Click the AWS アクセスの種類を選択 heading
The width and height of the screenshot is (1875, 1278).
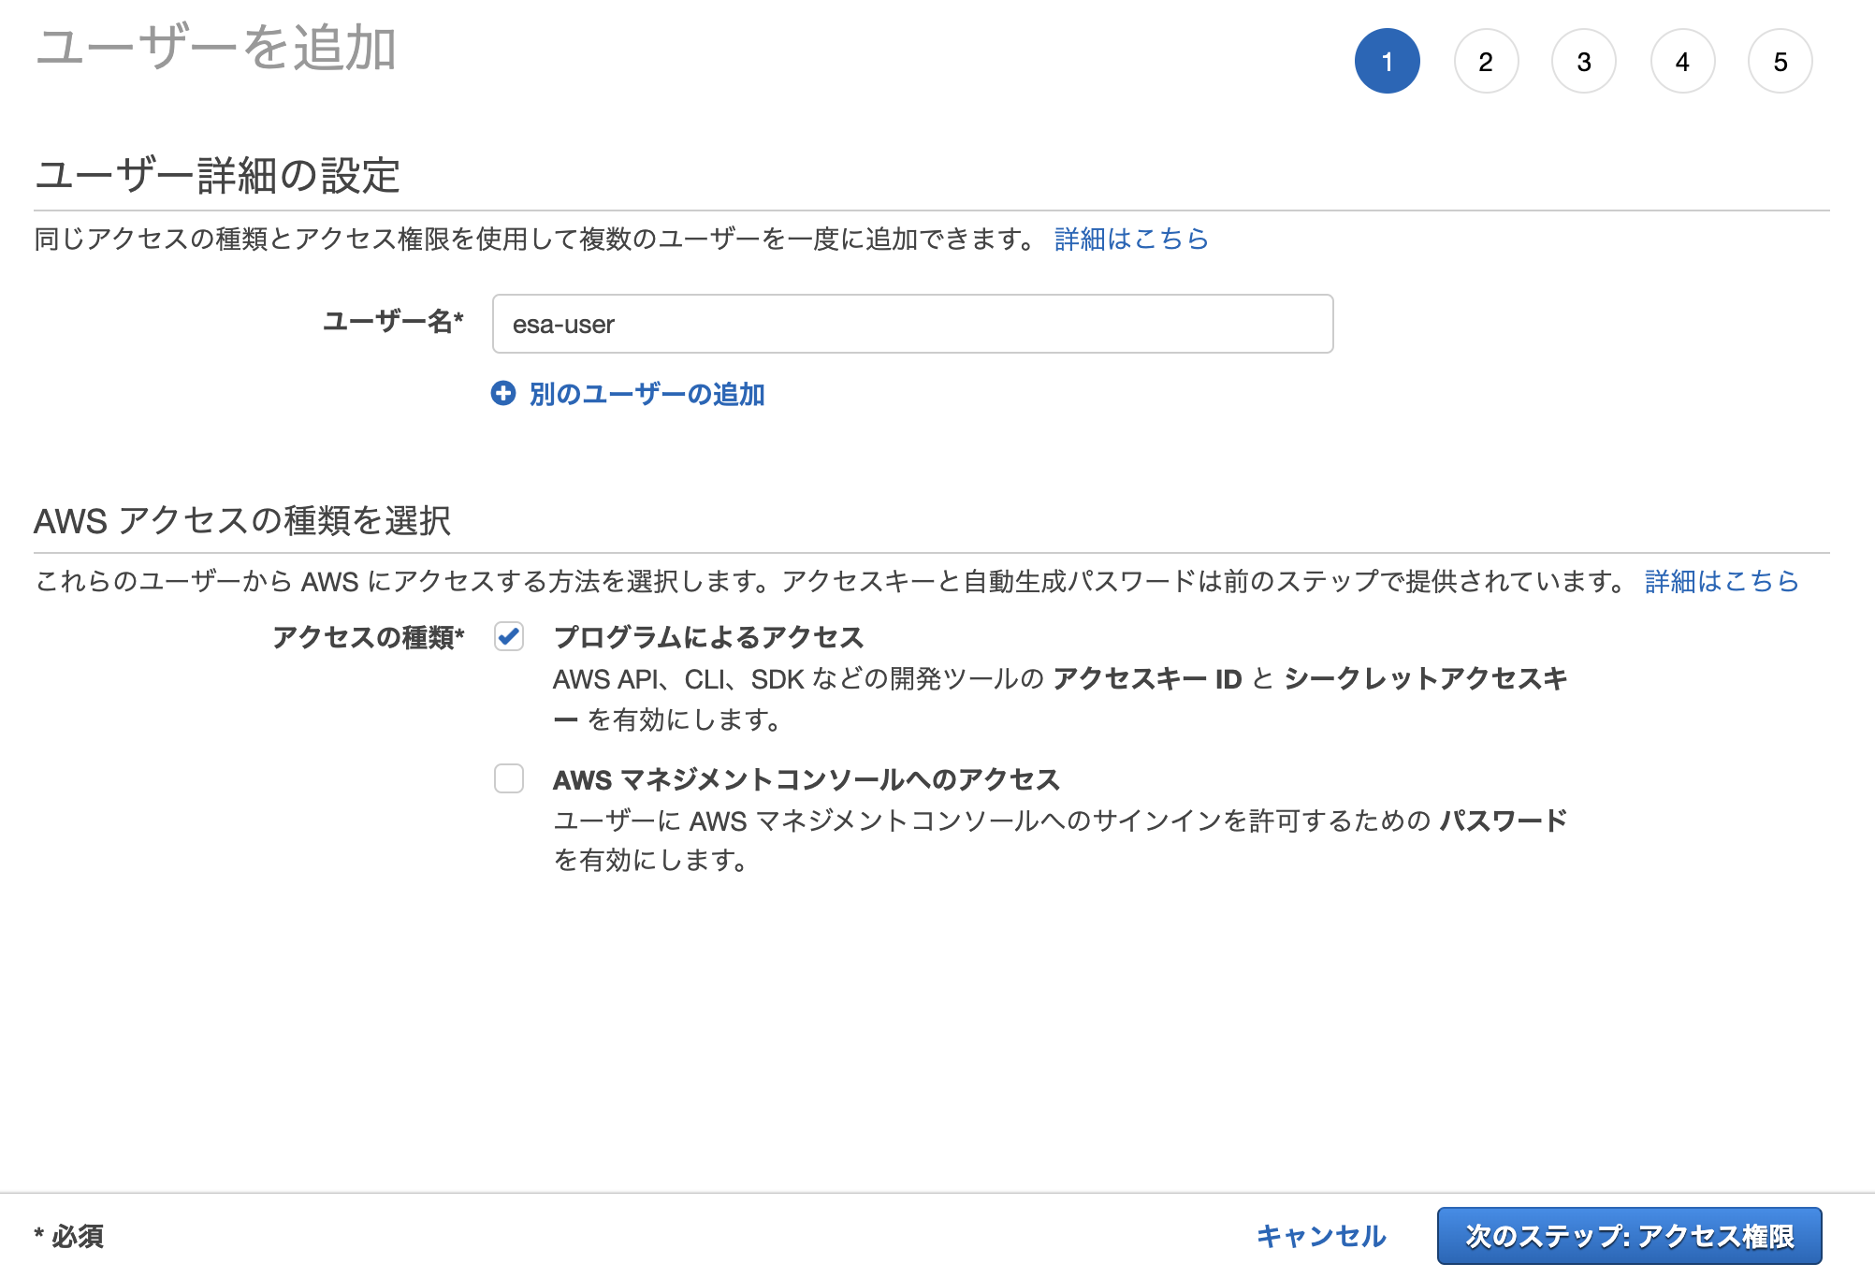[242, 520]
